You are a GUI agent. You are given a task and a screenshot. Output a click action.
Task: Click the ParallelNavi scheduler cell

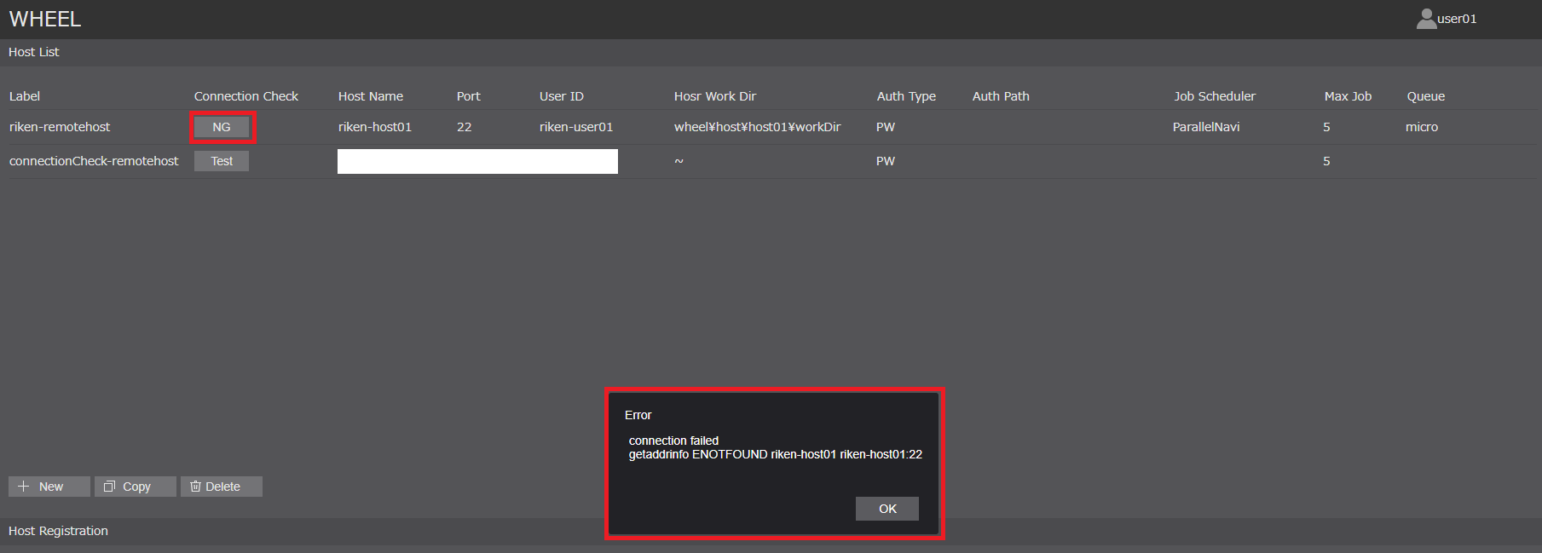point(1206,127)
